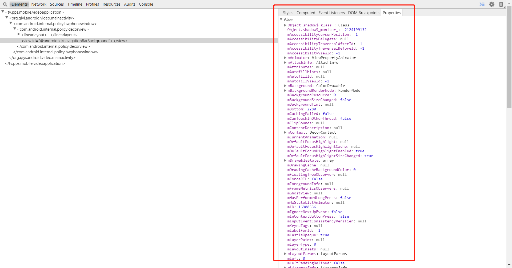Open the Console panel
The image size is (512, 268).
(x=146, y=4)
